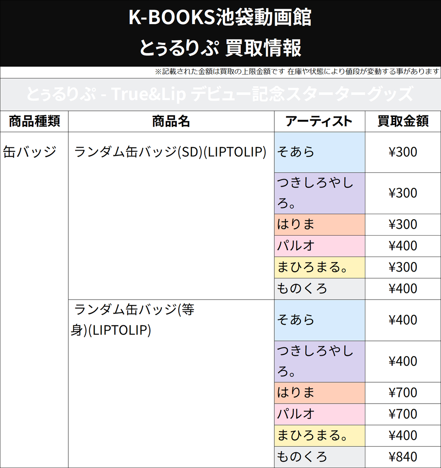Click the ¥300 price for SD まひろまる。
Viewport: 441px width, 468px height.
[403, 267]
